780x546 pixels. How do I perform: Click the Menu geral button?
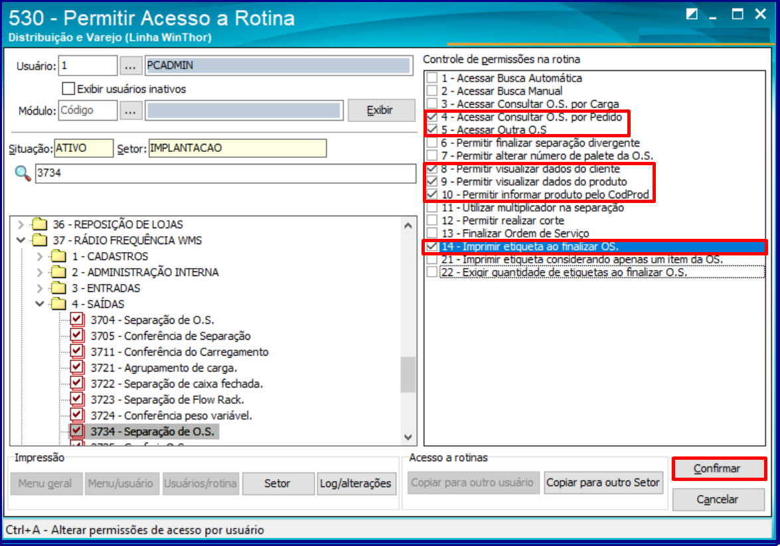pos(46,484)
